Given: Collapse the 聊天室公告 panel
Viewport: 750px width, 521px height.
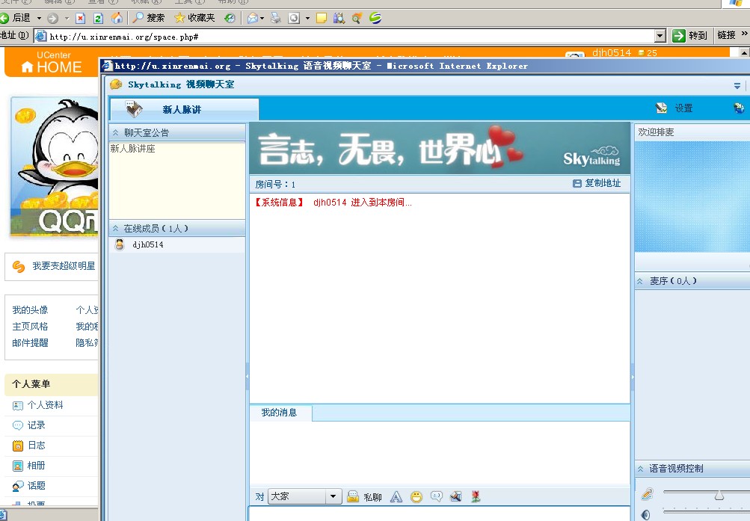Looking at the screenshot, I should (x=115, y=133).
